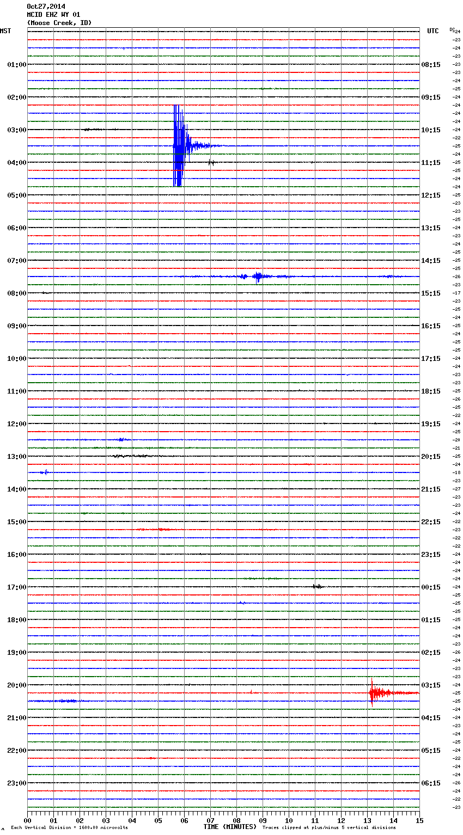
Task: Select the 01:00 MST time label
Action: pos(16,65)
